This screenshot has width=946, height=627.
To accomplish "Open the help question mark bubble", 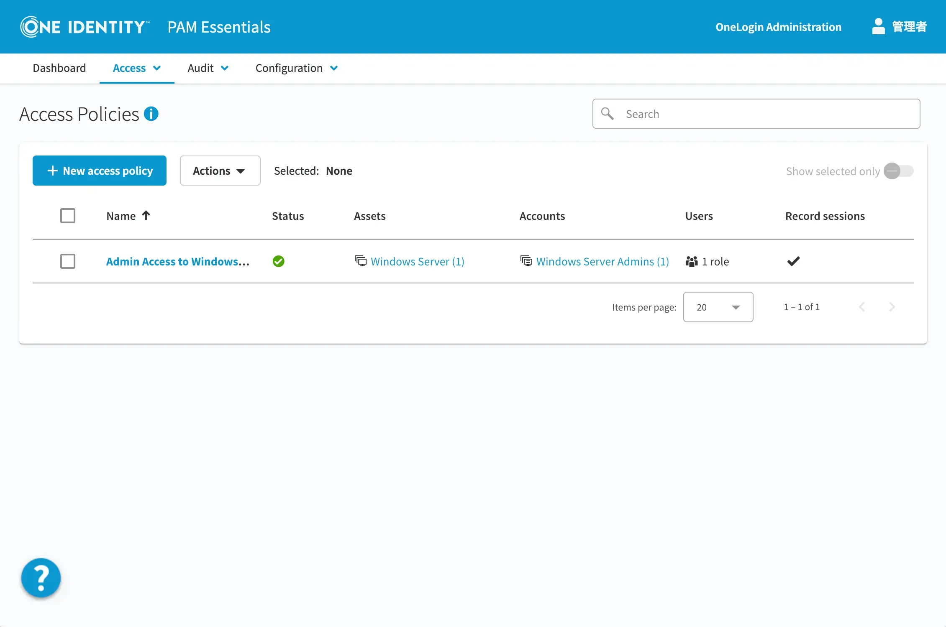I will pos(41,578).
